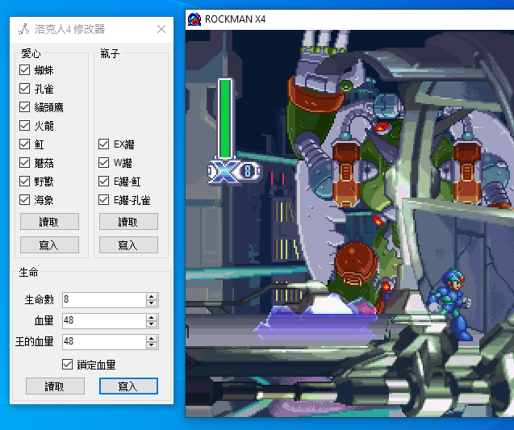Click the 血量 input field
514x430 pixels.
[103, 320]
